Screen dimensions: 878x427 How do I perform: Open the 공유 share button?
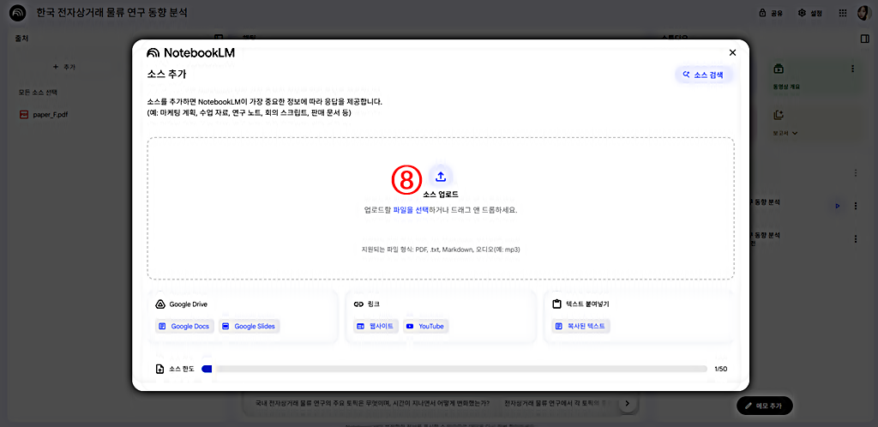[771, 13]
